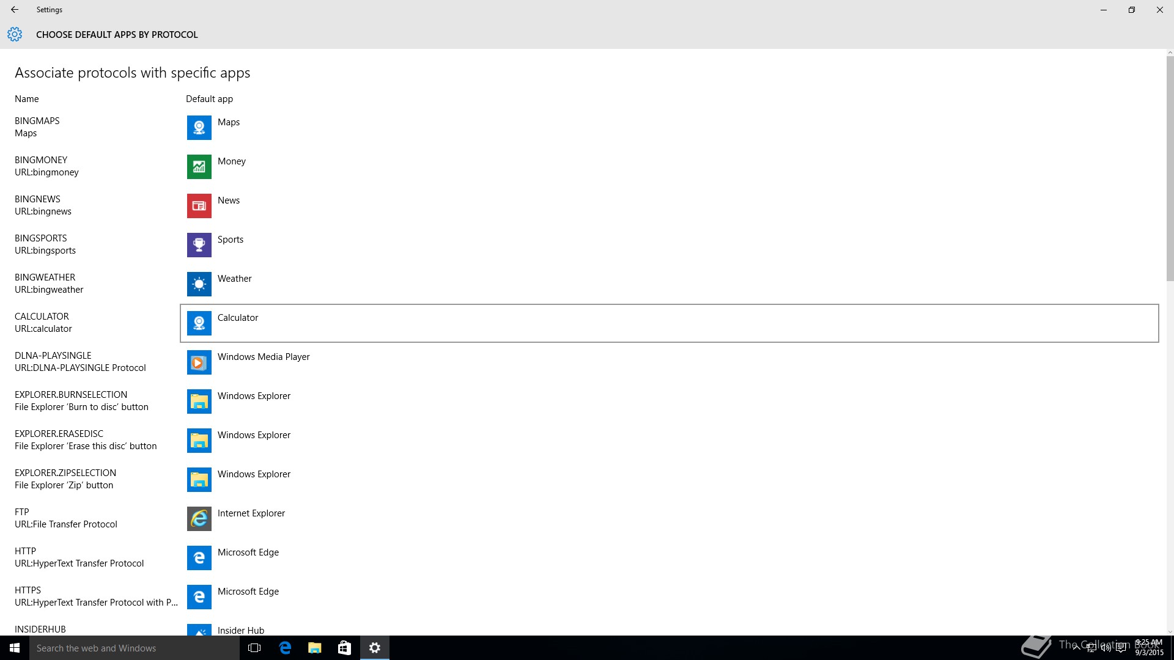Change Microsoft Edge default for HTTPS

coord(670,597)
